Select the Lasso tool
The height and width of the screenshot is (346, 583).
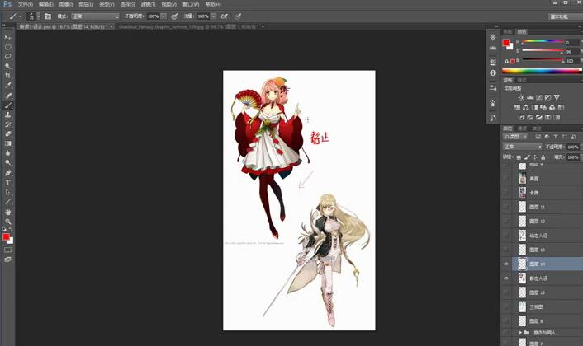point(7,57)
